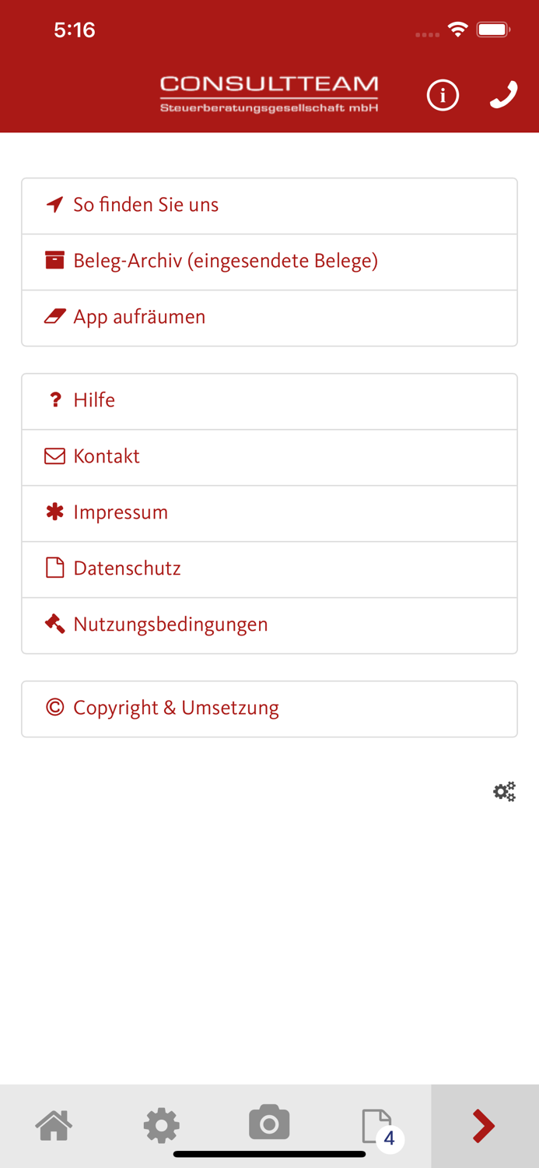The image size is (539, 1168).
Task: Tap the gear icon in the bottom navigation
Action: pyautogui.click(x=161, y=1125)
